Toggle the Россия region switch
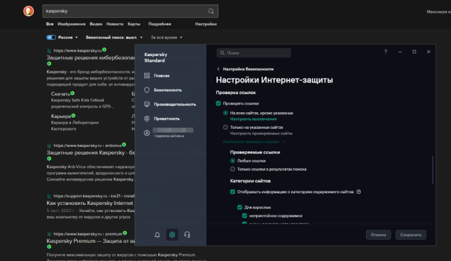The height and width of the screenshot is (261, 451). [51, 37]
